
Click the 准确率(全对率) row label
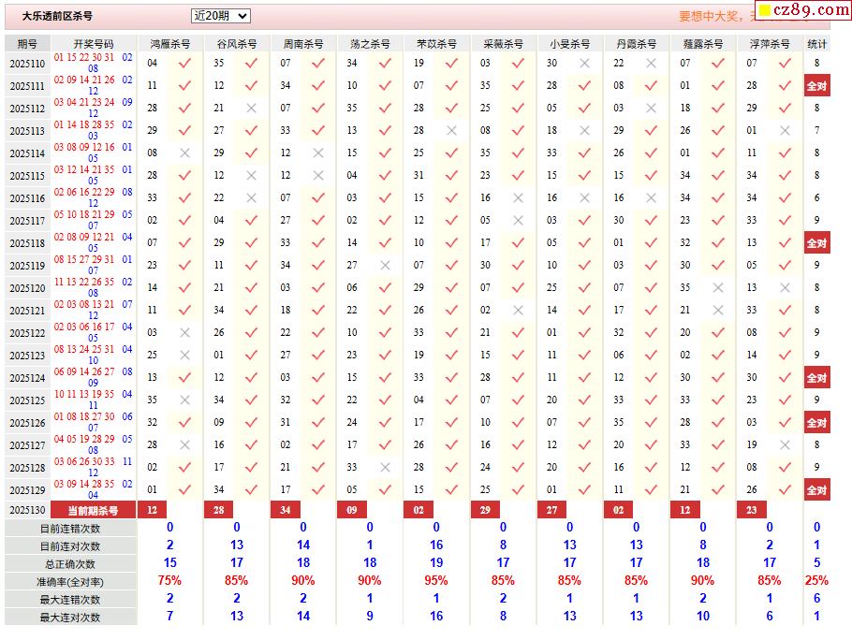coord(70,581)
